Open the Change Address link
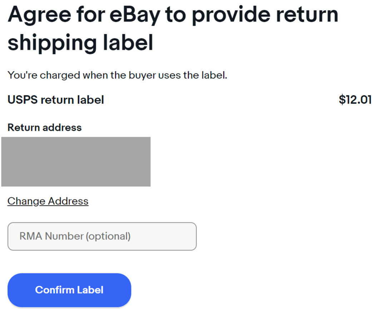The image size is (386, 316). pos(48,201)
